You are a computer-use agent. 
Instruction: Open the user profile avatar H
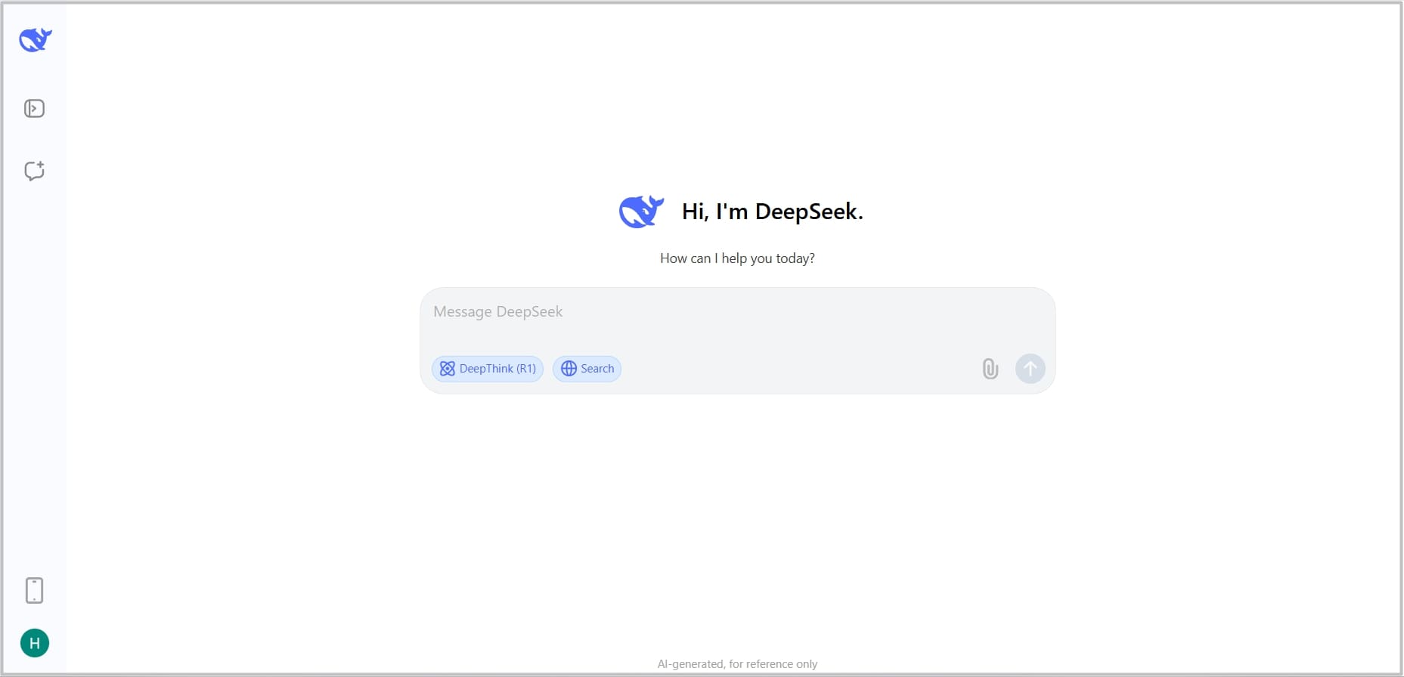[35, 643]
